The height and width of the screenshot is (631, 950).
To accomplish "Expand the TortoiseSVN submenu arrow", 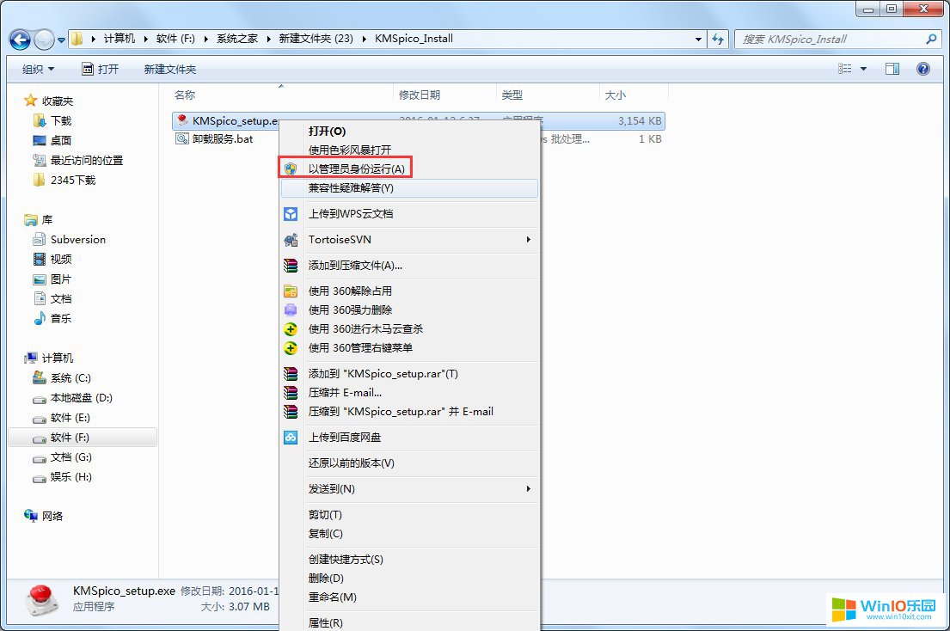I will 529,239.
